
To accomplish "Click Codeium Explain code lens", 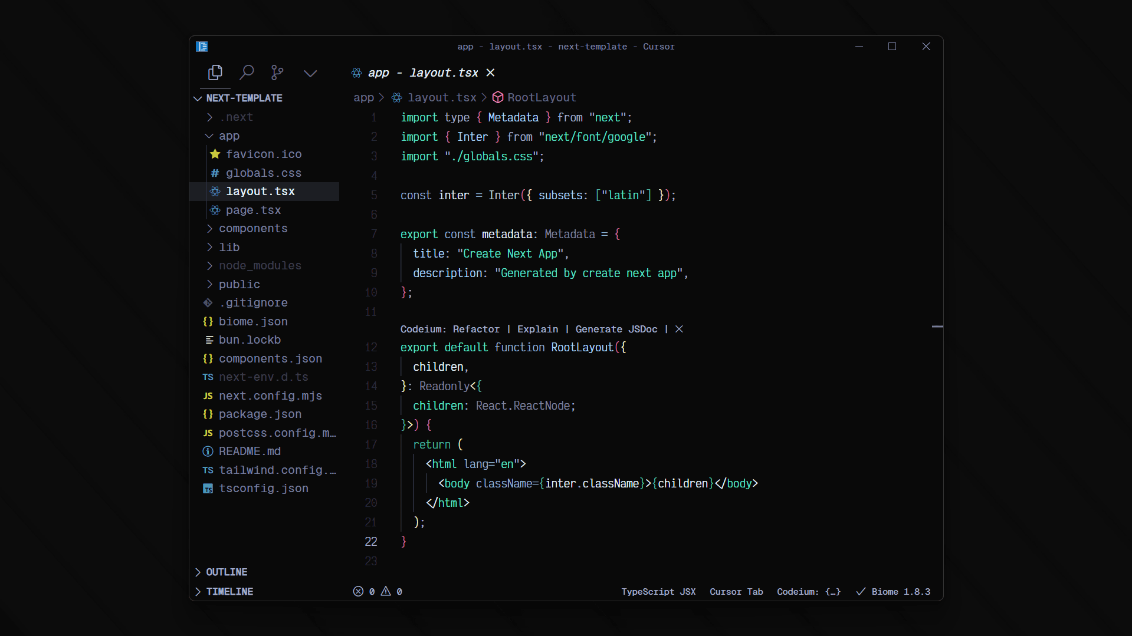I will (x=537, y=329).
